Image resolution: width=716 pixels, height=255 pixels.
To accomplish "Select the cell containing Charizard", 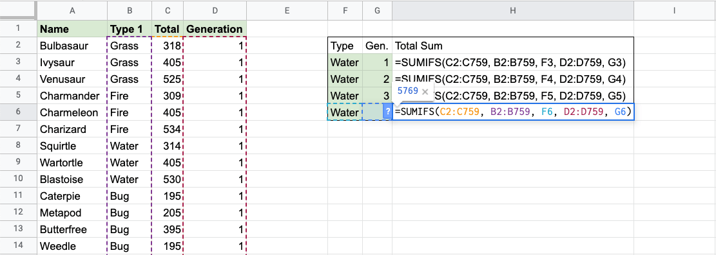I will point(72,129).
